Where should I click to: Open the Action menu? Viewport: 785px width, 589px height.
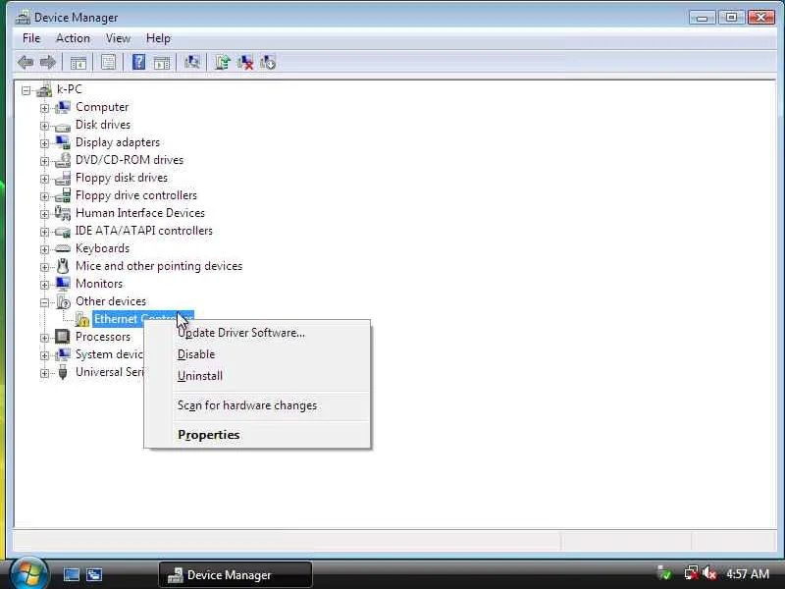(73, 38)
